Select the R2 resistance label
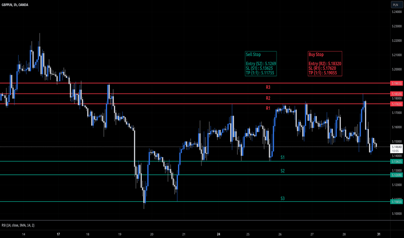The height and width of the screenshot is (238, 404). (x=268, y=98)
